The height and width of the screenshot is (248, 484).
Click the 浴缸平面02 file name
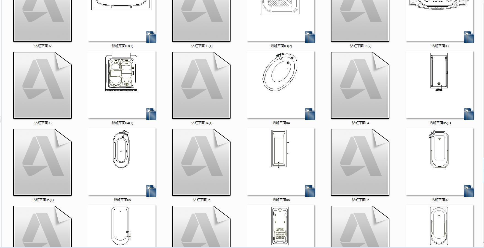(43, 46)
